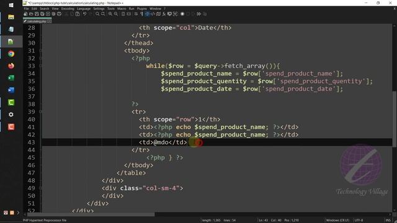The width and height of the screenshot is (397, 223).
Task: Click the Save Recorded Macro icon
Action: coord(205,14)
